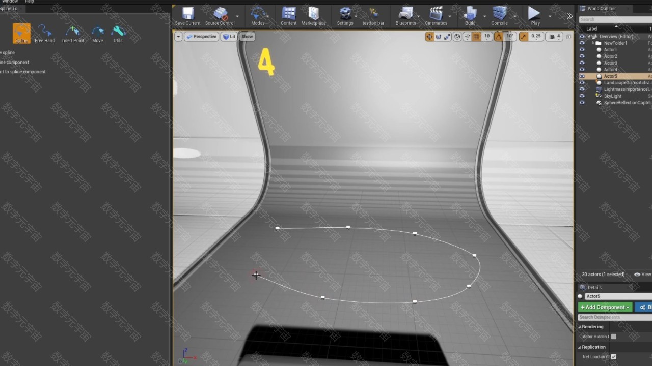The width and height of the screenshot is (652, 366).
Task: Open scale snap 0.25 dropdown
Action: point(536,37)
